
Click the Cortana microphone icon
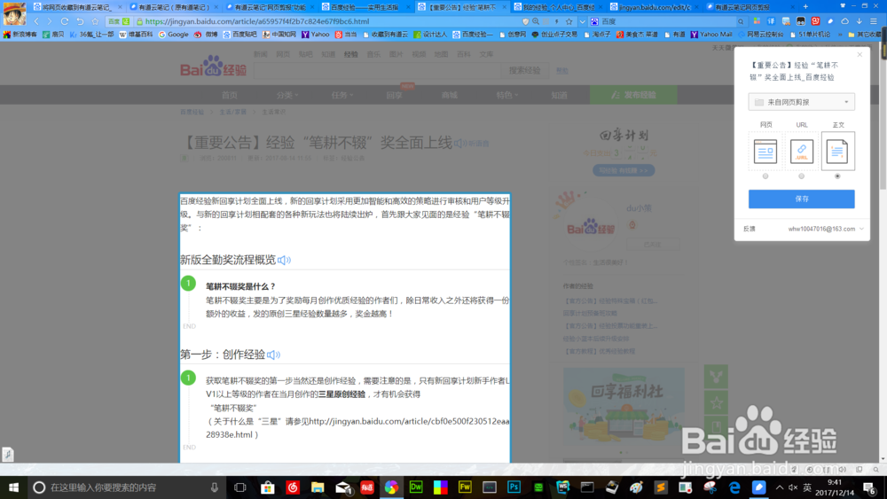pyautogui.click(x=215, y=487)
